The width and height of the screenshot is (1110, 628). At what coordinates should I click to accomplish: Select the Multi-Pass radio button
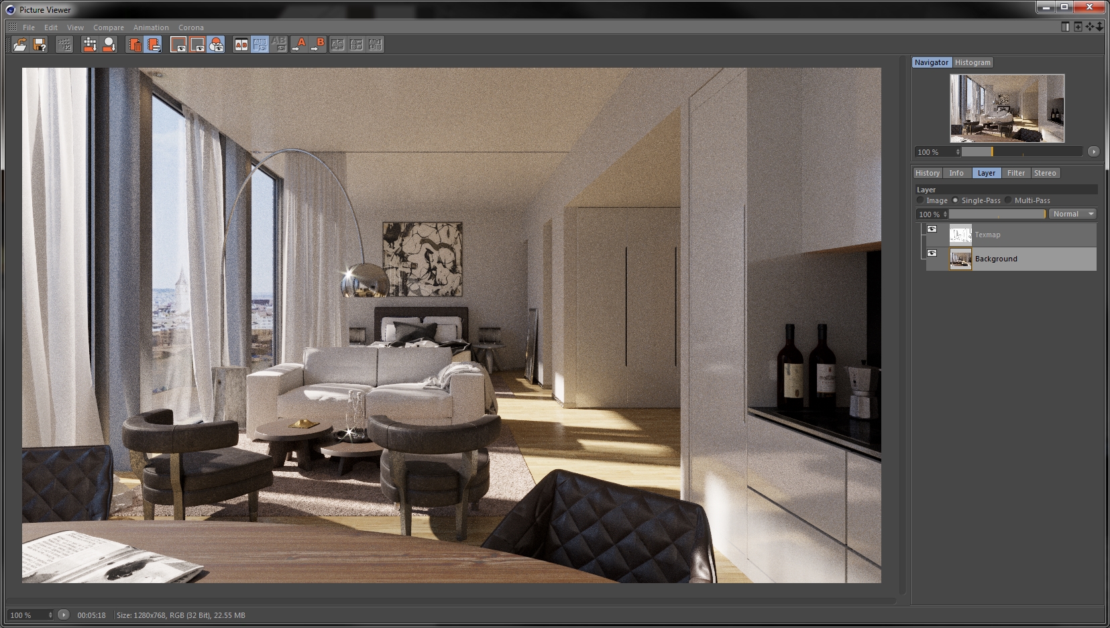(x=1008, y=200)
